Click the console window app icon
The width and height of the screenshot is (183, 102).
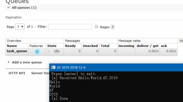pyautogui.click(x=53, y=67)
